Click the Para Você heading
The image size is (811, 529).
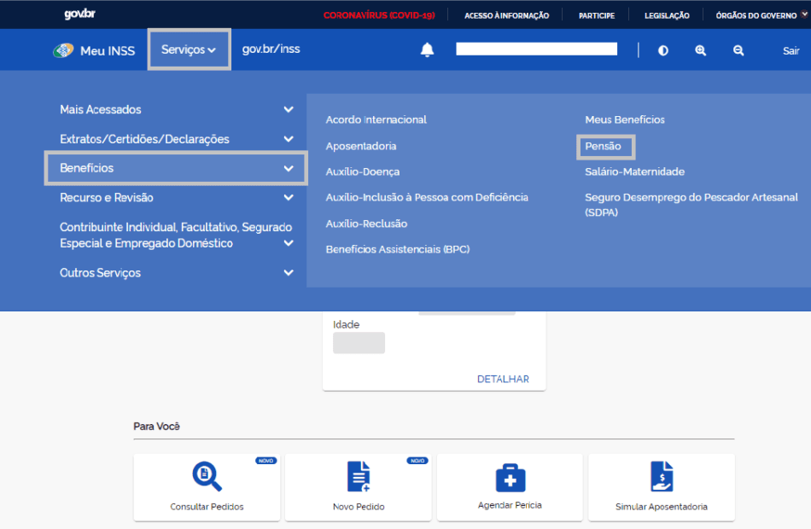[157, 427]
